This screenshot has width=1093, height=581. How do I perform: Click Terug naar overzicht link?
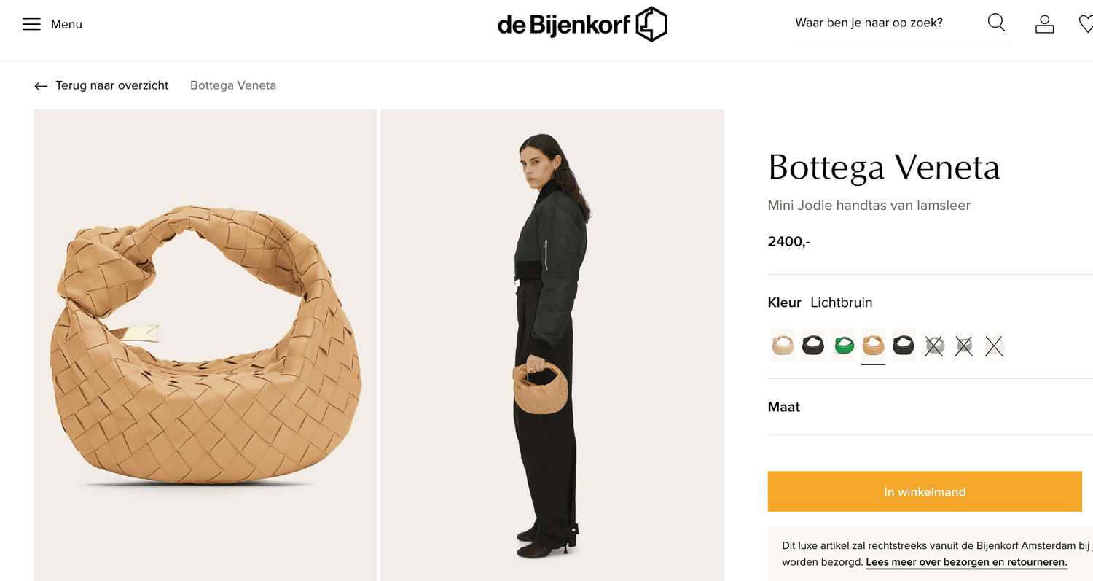(x=111, y=85)
